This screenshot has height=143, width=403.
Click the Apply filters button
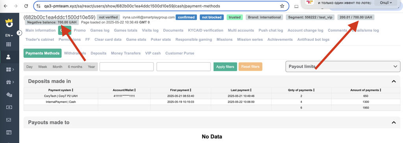pos(225,67)
